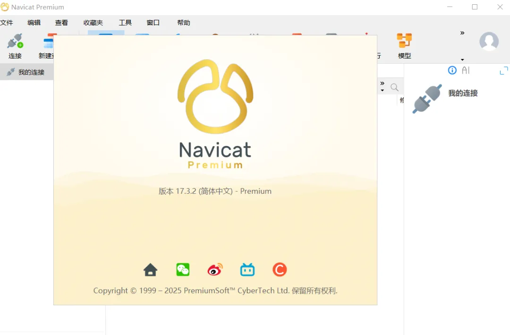Screen dimensions: 510x335
Task: Open the Model (模型) toolbar icon
Action: (404, 46)
